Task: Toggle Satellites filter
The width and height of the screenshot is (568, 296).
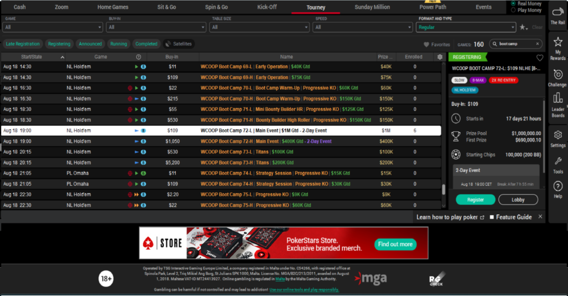Action: tap(179, 44)
